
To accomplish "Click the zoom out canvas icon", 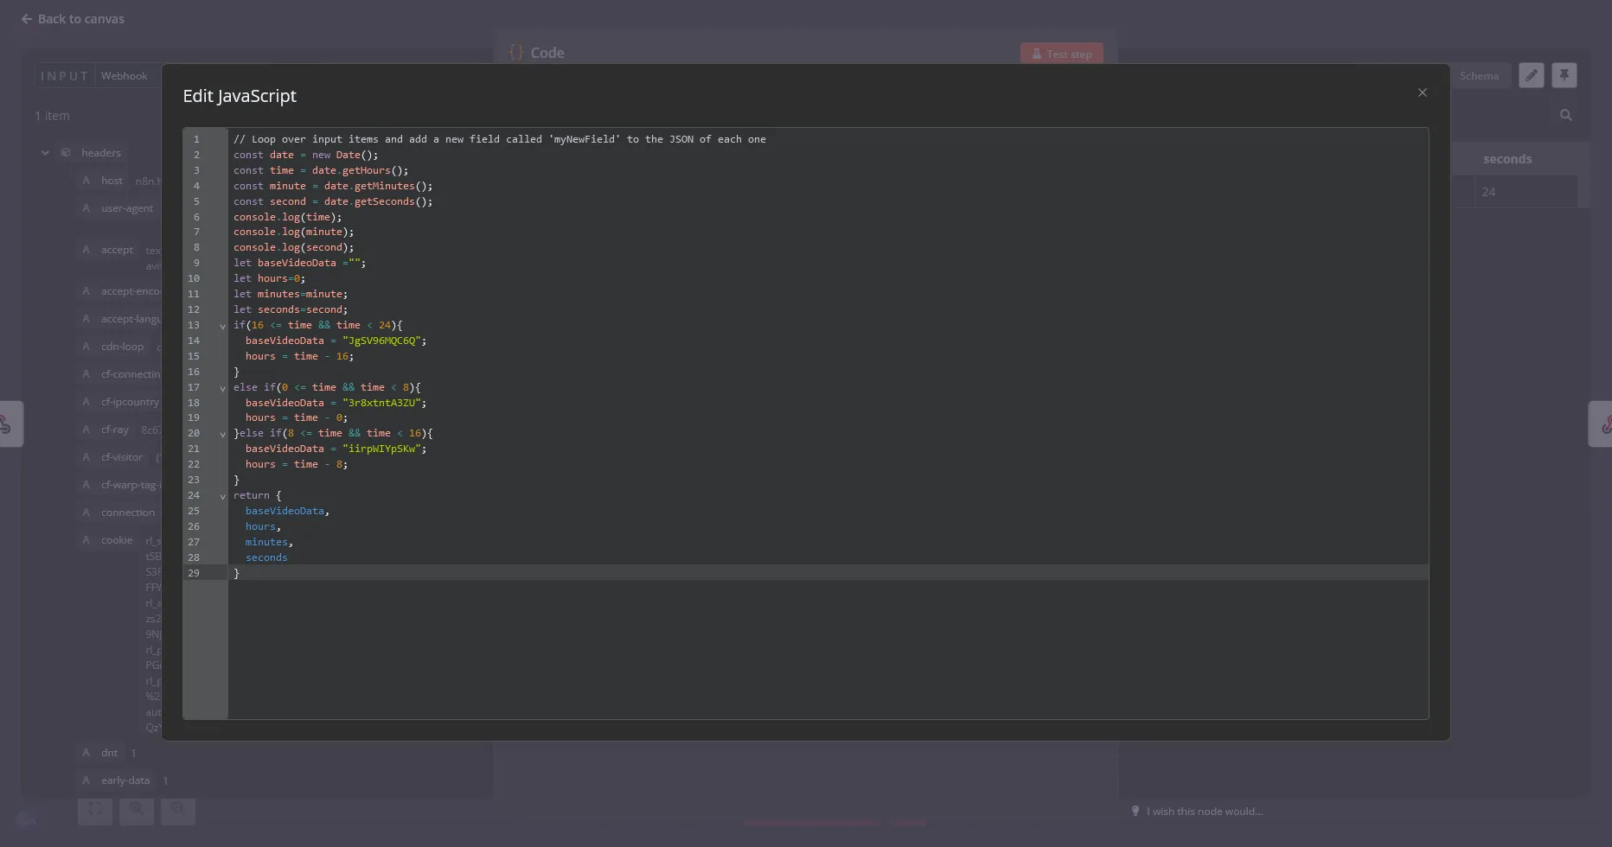I will [178, 809].
